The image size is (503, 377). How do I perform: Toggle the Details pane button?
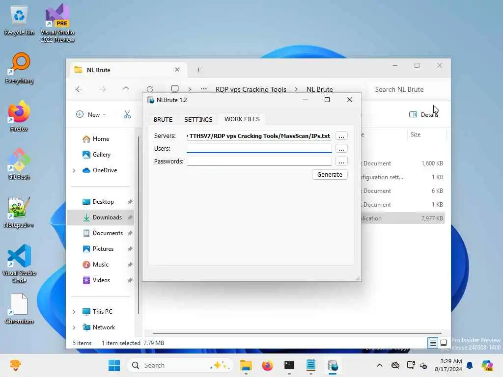pos(423,114)
